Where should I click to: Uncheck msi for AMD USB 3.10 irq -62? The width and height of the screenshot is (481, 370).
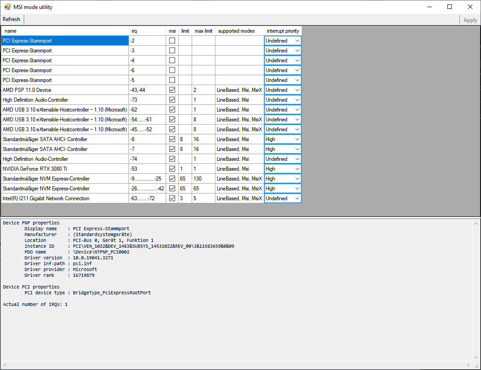[172, 110]
